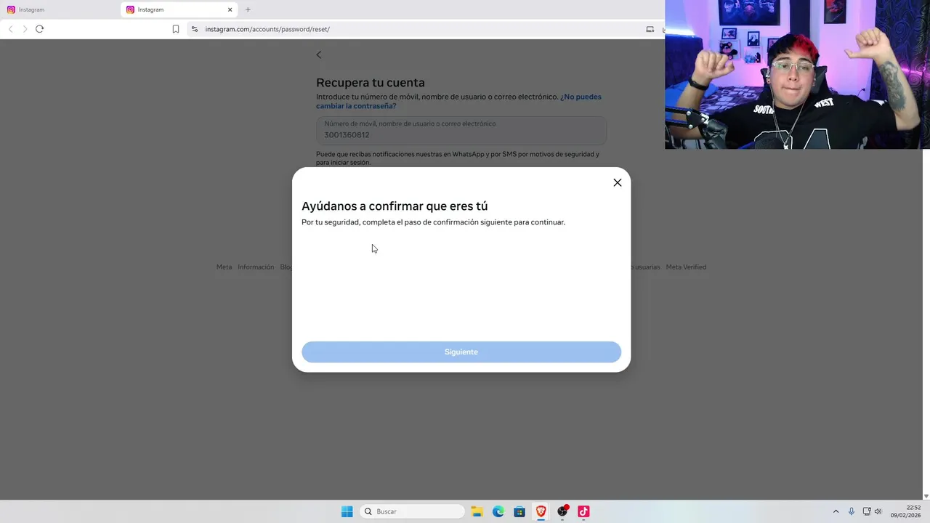Close the active Instagram tab
This screenshot has width=930, height=523.
point(230,9)
